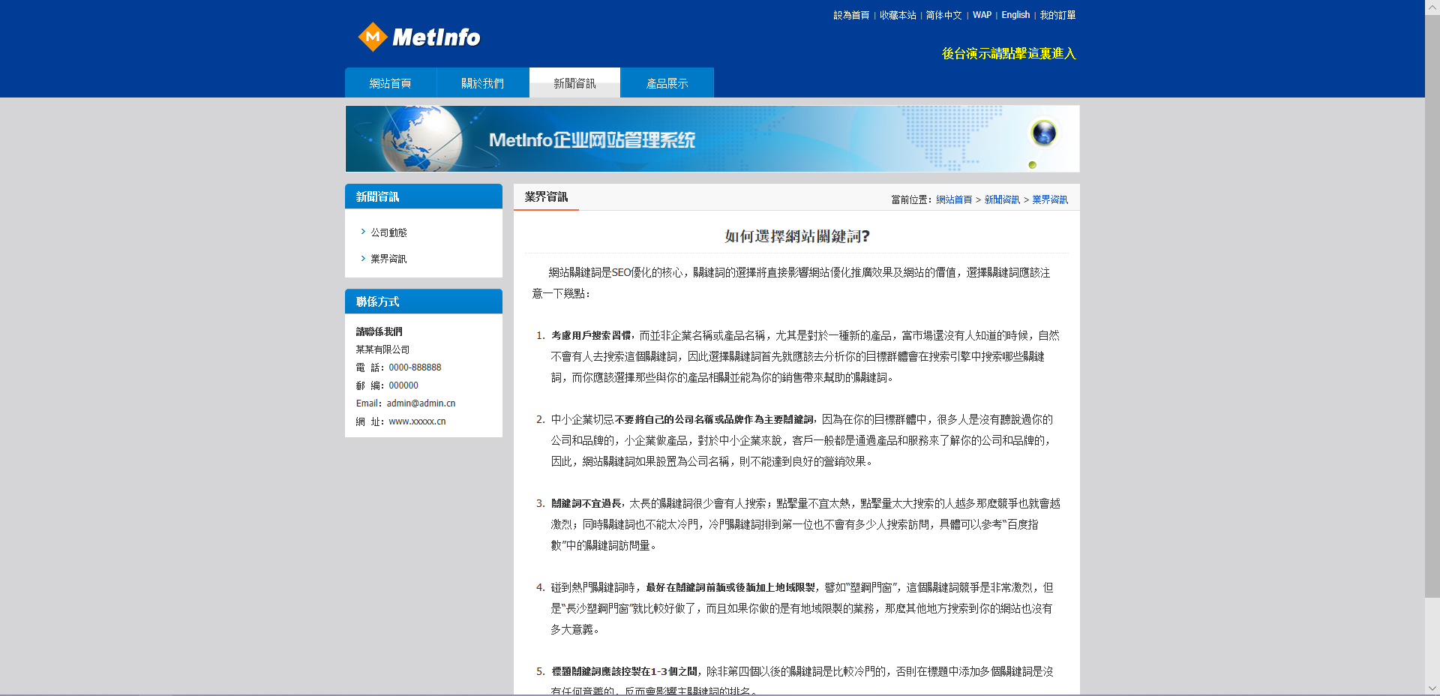Click 新聞資訊 in the breadcrumb trail
The width and height of the screenshot is (1440, 696).
[x=1002, y=199]
